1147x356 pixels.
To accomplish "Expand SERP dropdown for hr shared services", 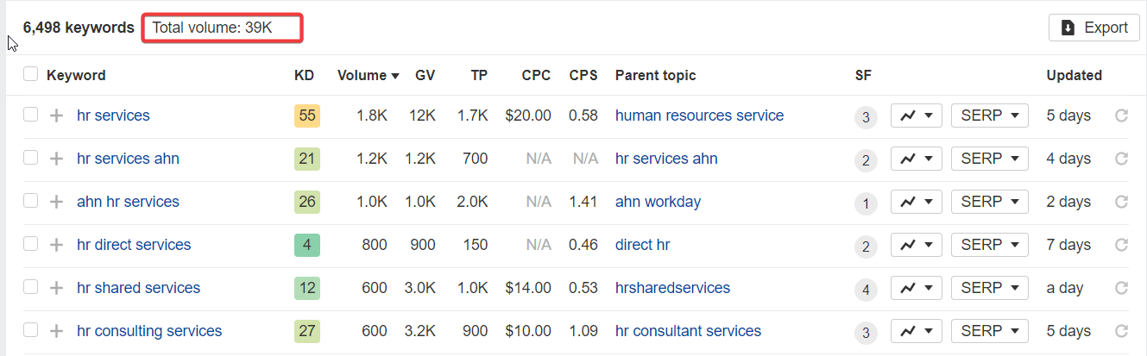I will pyautogui.click(x=990, y=288).
